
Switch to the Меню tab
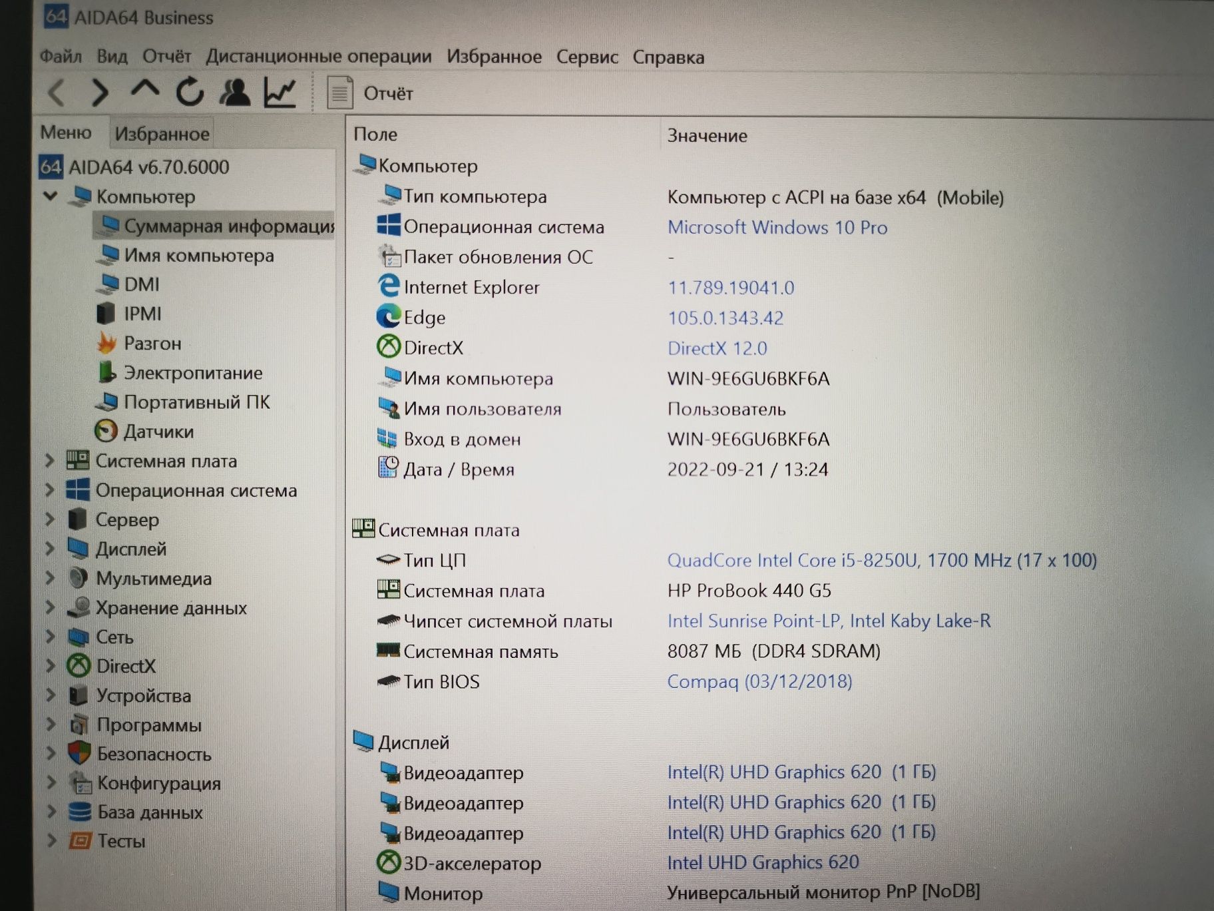[x=66, y=133]
